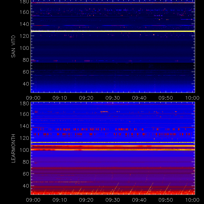Select the 60 tick on San Vito axis
The image size is (204, 204).
26,72
